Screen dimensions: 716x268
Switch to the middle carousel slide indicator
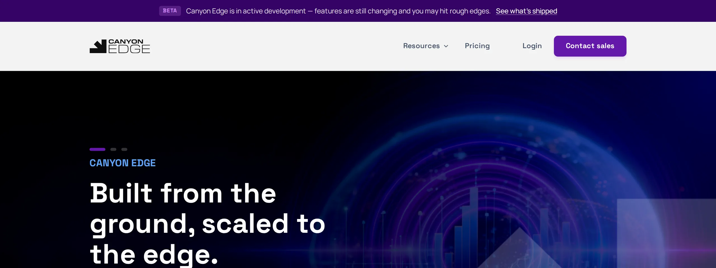[x=113, y=149]
